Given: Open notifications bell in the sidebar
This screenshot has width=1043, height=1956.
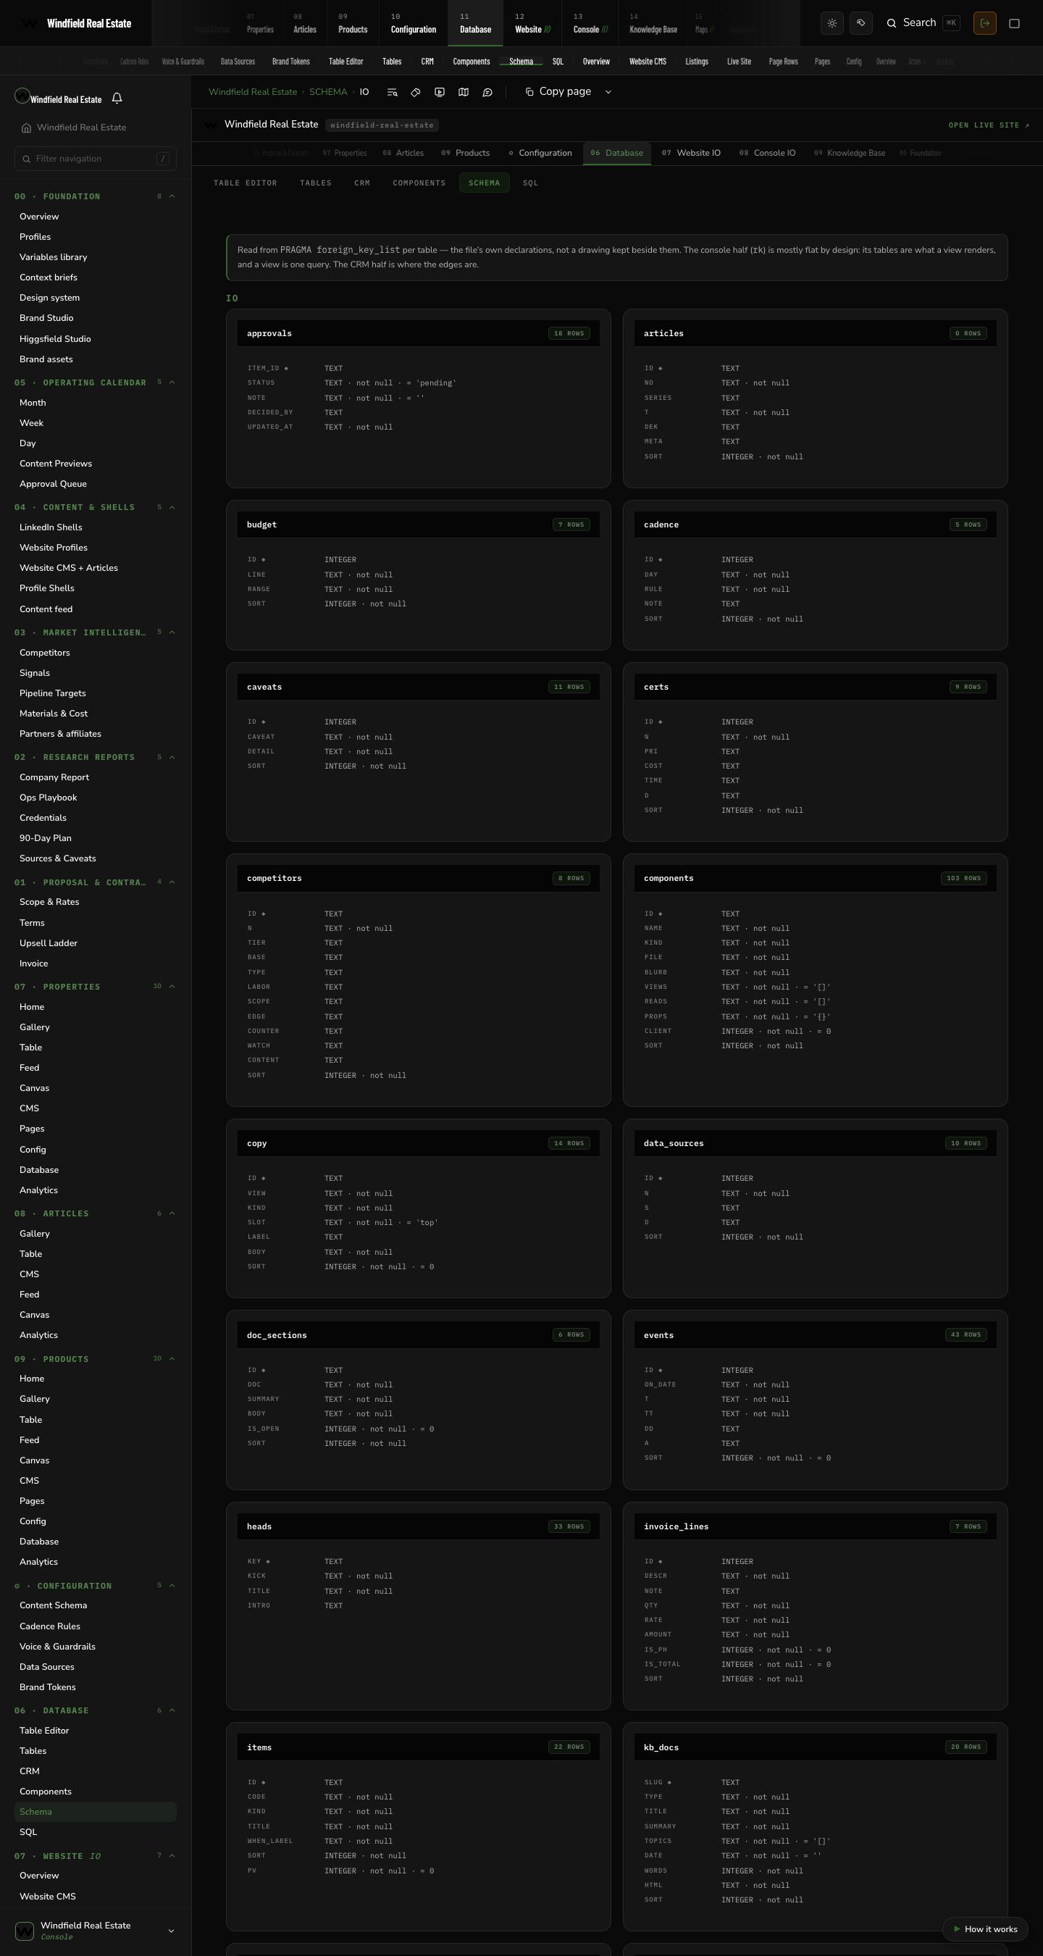Looking at the screenshot, I should [x=117, y=98].
